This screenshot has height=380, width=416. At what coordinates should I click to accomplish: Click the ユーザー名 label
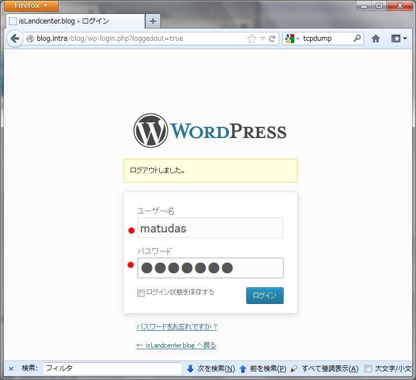click(x=156, y=211)
